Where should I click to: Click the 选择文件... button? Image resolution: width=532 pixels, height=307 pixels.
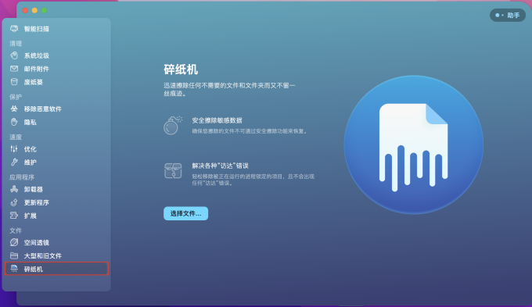[185, 213]
